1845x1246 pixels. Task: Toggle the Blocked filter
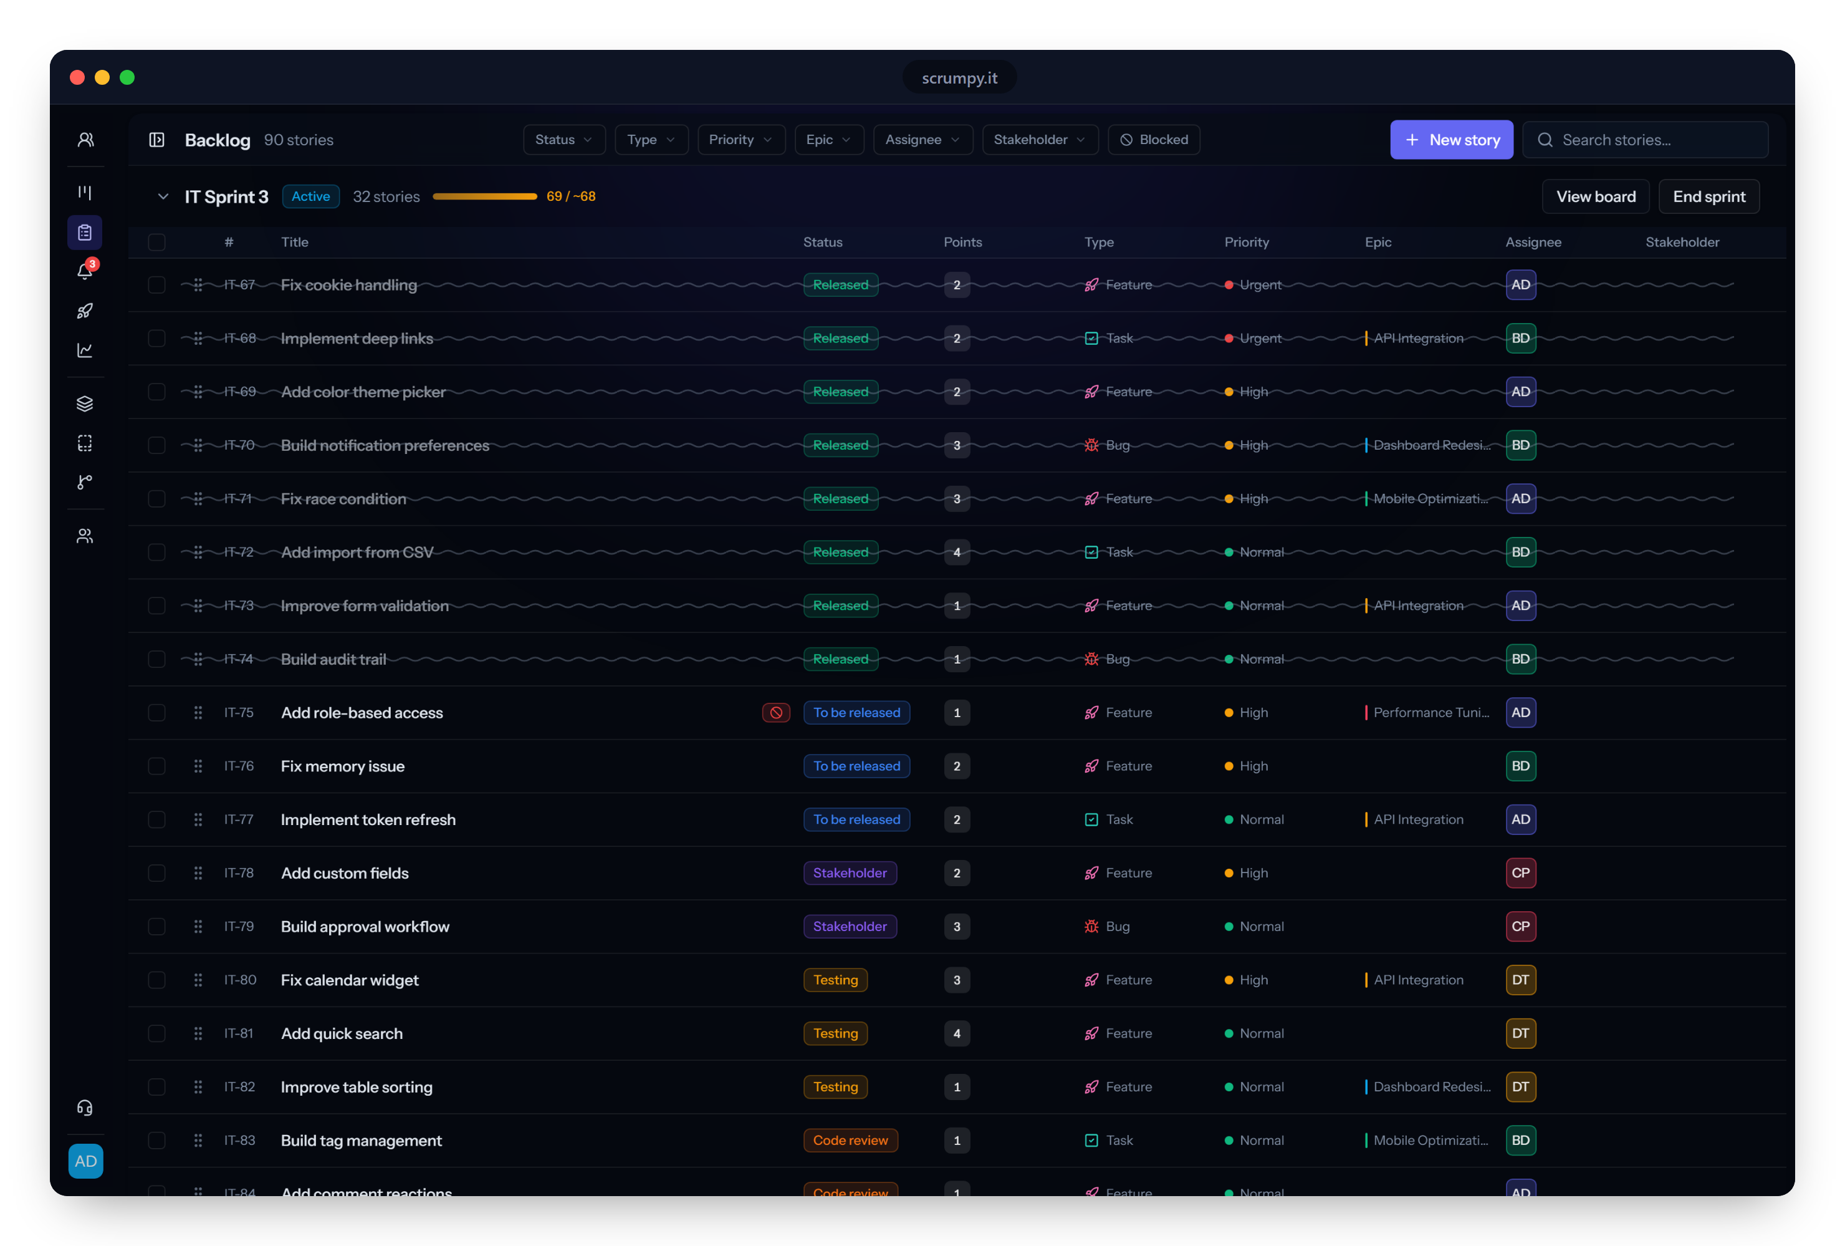point(1154,140)
